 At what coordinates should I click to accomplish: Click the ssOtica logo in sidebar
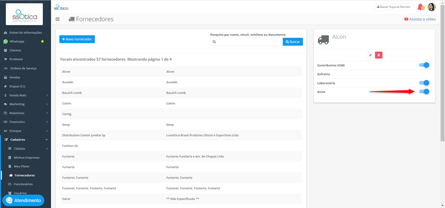[x=24, y=14]
